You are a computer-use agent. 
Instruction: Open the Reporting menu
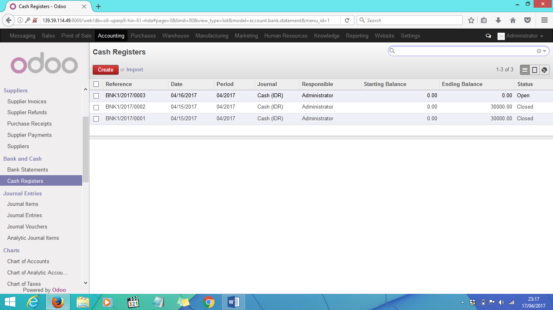(357, 36)
